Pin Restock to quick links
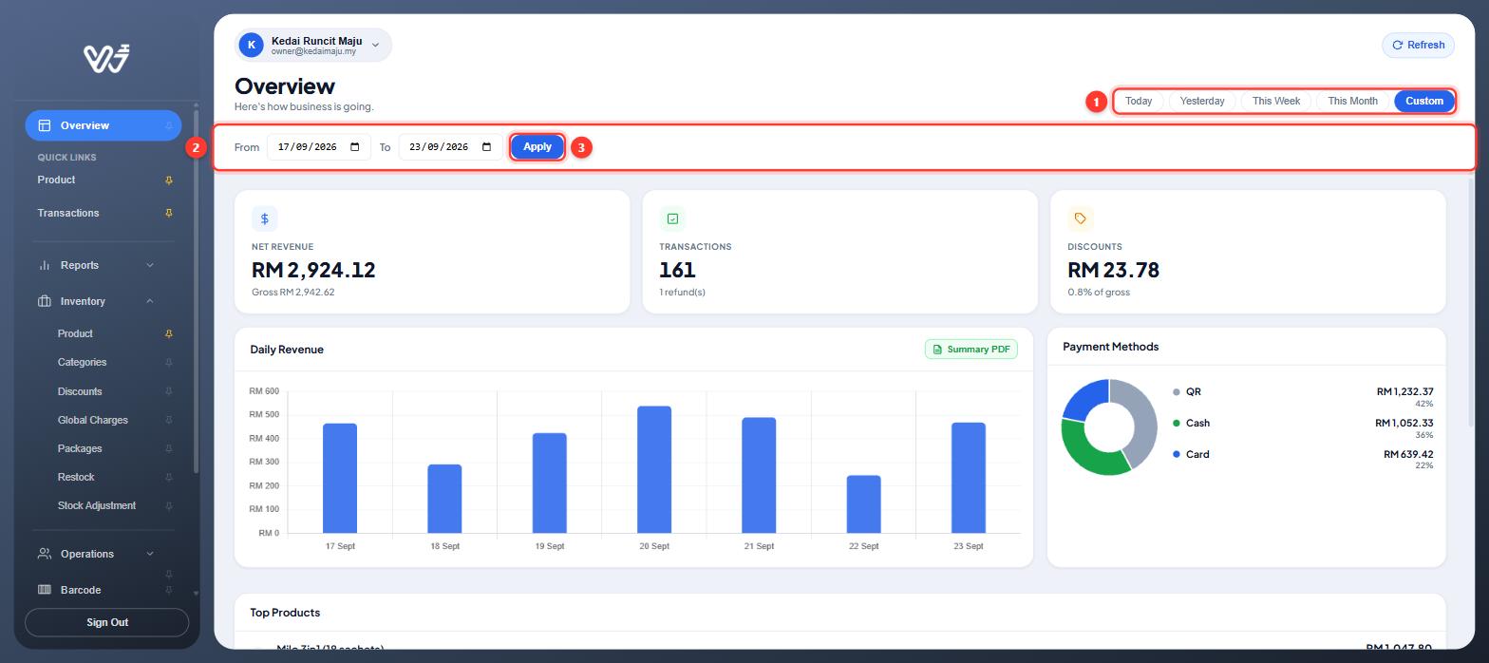This screenshot has width=1489, height=663. [169, 477]
